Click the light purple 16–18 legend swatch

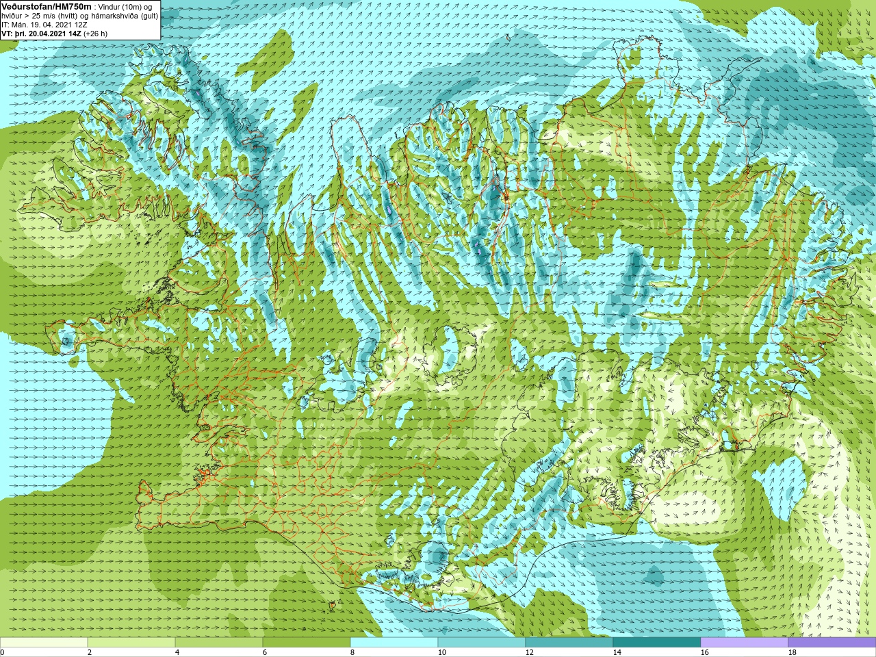745,643
